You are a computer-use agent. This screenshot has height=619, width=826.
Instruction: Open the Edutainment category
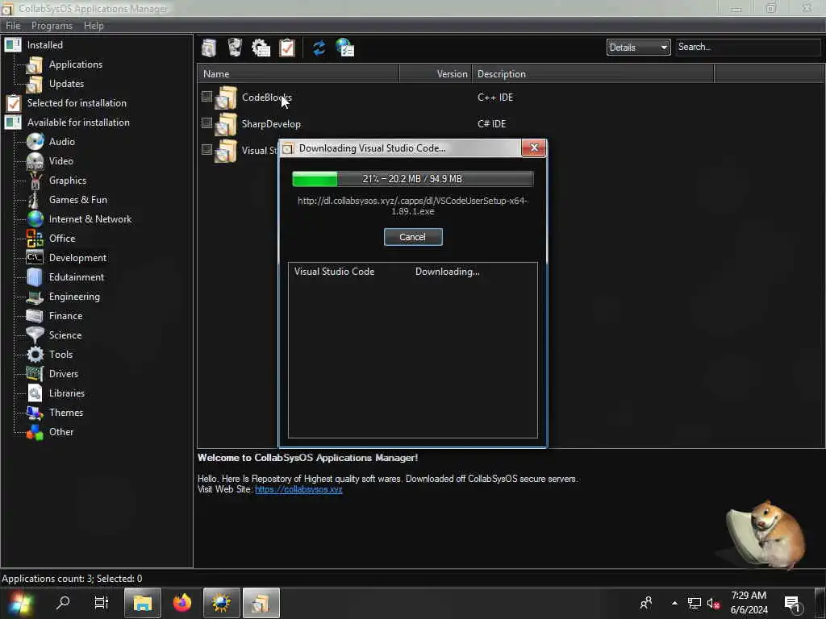[x=77, y=277]
